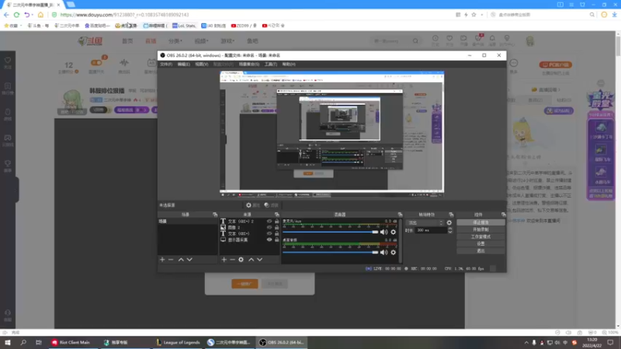Viewport: 621px width, 349px height.
Task: Pop out the Audio Mixer dock icon
Action: (x=400, y=215)
